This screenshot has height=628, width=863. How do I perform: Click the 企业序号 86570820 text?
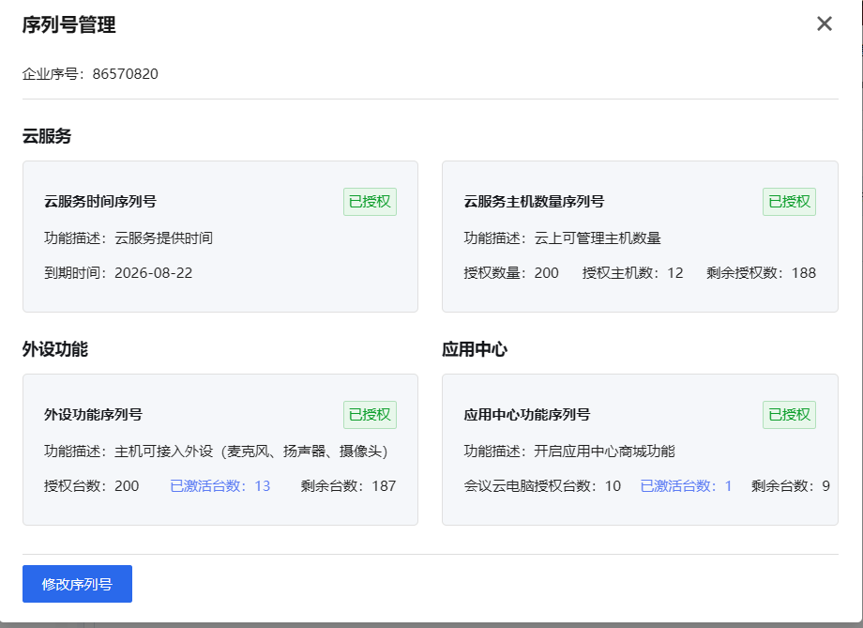[90, 74]
